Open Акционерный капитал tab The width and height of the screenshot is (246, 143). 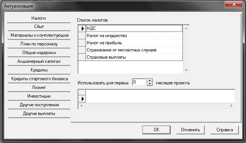pyautogui.click(x=39, y=61)
